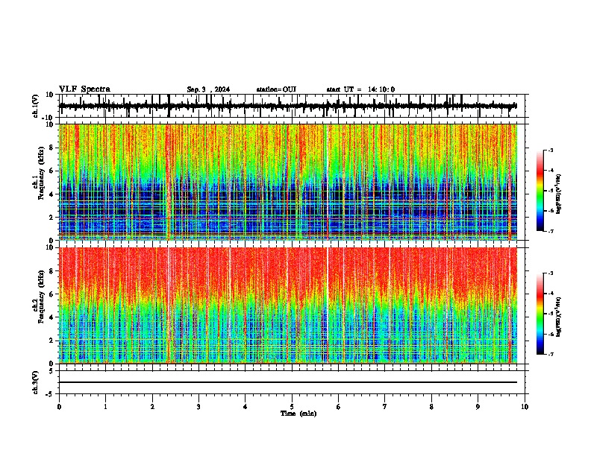Click the "Time (min)" axis label

[x=298, y=414]
